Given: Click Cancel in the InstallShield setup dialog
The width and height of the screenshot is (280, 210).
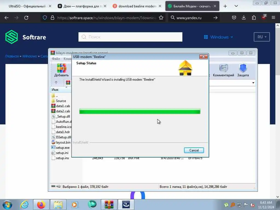Looking at the screenshot, I should [x=194, y=150].
